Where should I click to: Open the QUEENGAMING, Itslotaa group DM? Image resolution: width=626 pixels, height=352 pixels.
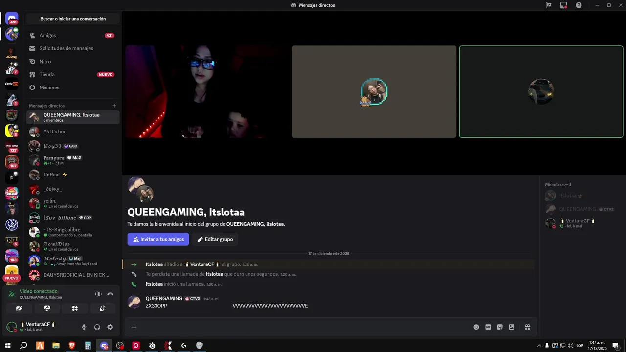pyautogui.click(x=73, y=117)
